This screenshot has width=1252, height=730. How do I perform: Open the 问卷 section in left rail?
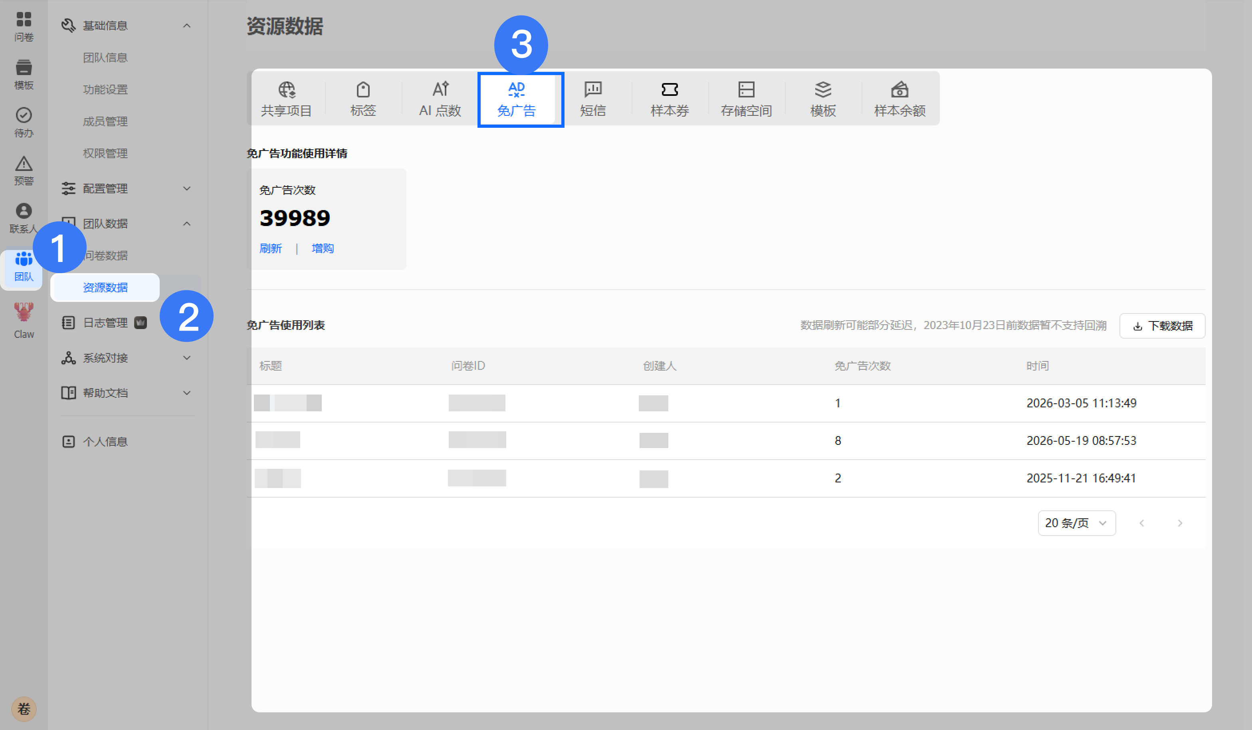tap(24, 26)
